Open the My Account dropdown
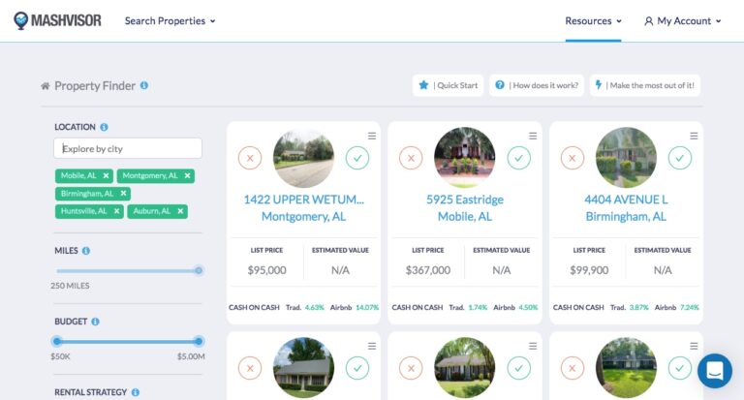This screenshot has height=400, width=744. click(x=683, y=20)
